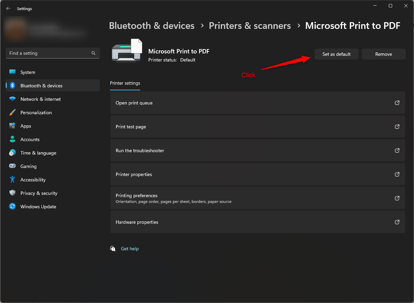Image resolution: width=414 pixels, height=303 pixels.
Task: Click open-external icon for Printing preferences
Action: (x=397, y=198)
